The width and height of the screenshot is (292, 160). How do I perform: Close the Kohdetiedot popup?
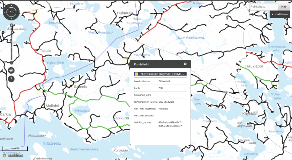click(185, 64)
